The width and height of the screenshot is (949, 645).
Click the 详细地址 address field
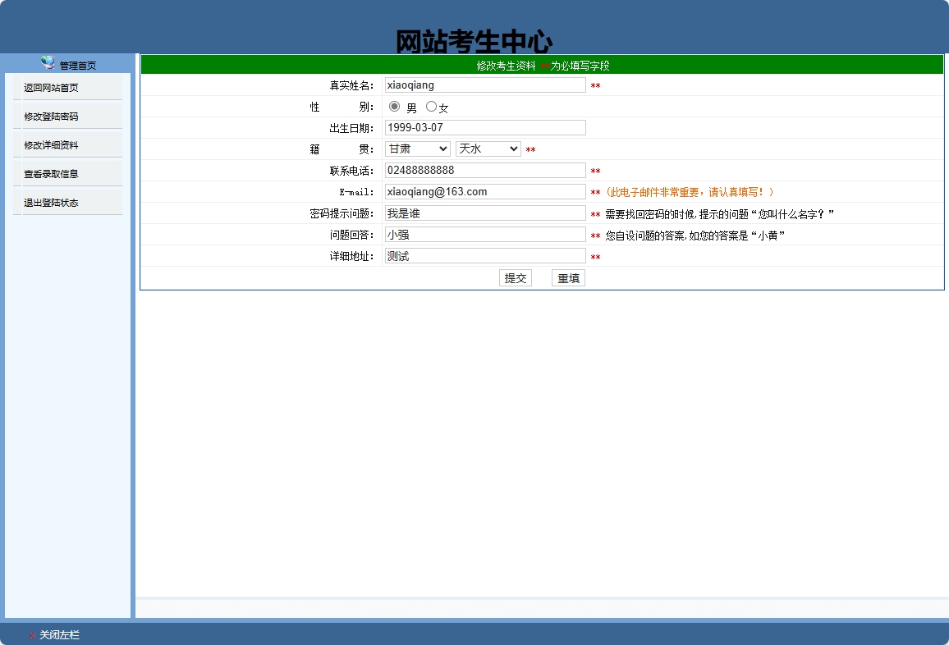(x=484, y=255)
